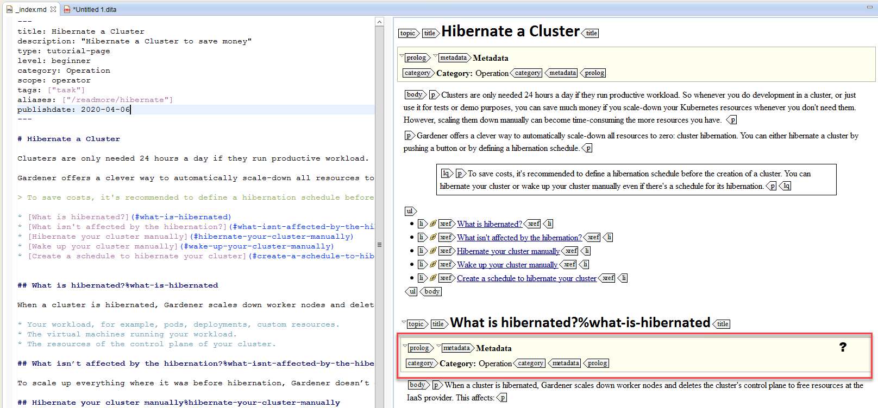This screenshot has width=878, height=408.
Task: Click the '## Hibernate your cluster manually' Markdown heading
Action: pyautogui.click(x=179, y=403)
